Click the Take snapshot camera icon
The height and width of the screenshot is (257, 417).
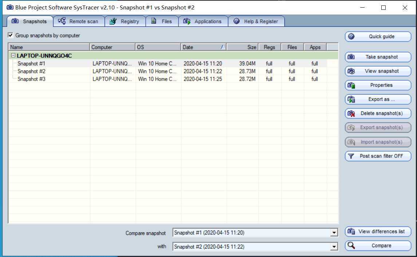351,57
